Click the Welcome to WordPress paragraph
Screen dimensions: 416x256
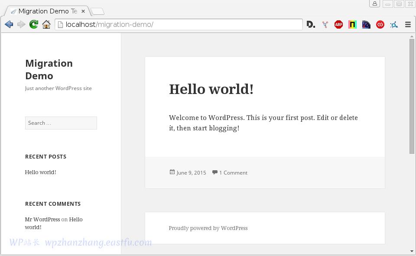tap(263, 123)
